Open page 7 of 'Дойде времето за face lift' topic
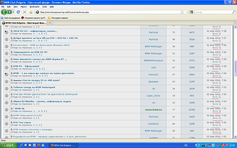This screenshot has height=148, width=237. coord(44,41)
